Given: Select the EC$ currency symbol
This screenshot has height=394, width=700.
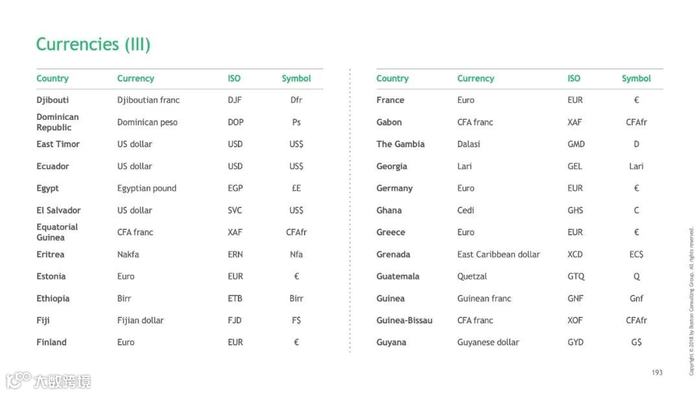Looking at the screenshot, I should (636, 254).
